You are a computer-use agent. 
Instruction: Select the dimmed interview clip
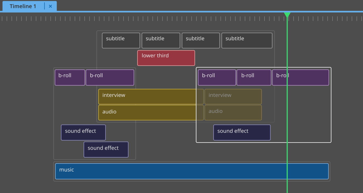tap(233, 96)
